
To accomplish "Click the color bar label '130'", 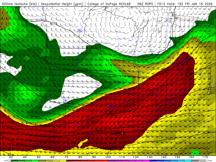I will click(150, 157).
